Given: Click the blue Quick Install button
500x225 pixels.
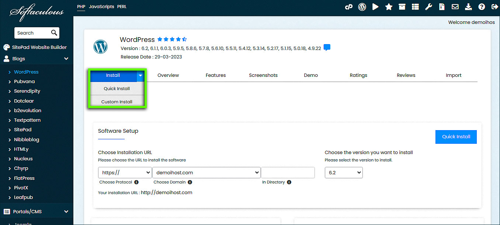Looking at the screenshot, I should [456, 137].
